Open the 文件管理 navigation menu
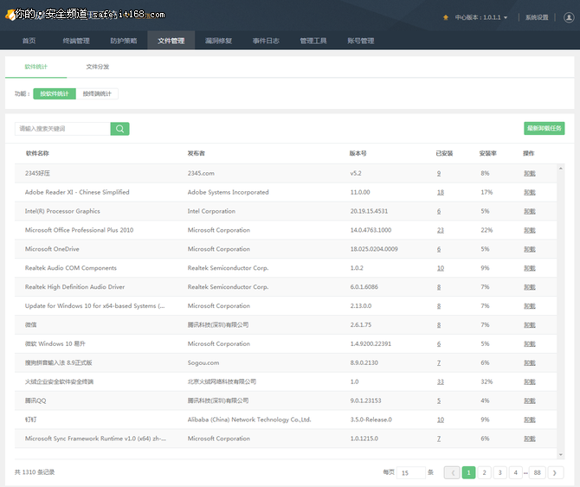This screenshot has width=580, height=487. click(171, 41)
